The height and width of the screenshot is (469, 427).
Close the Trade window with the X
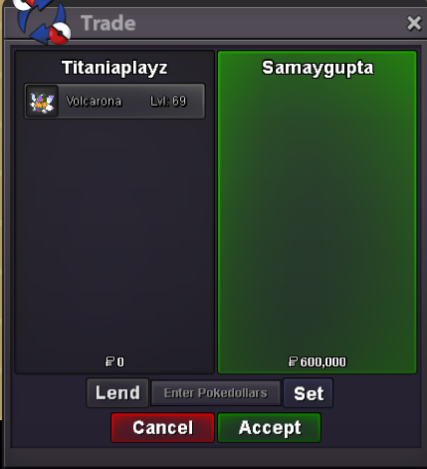pos(414,23)
